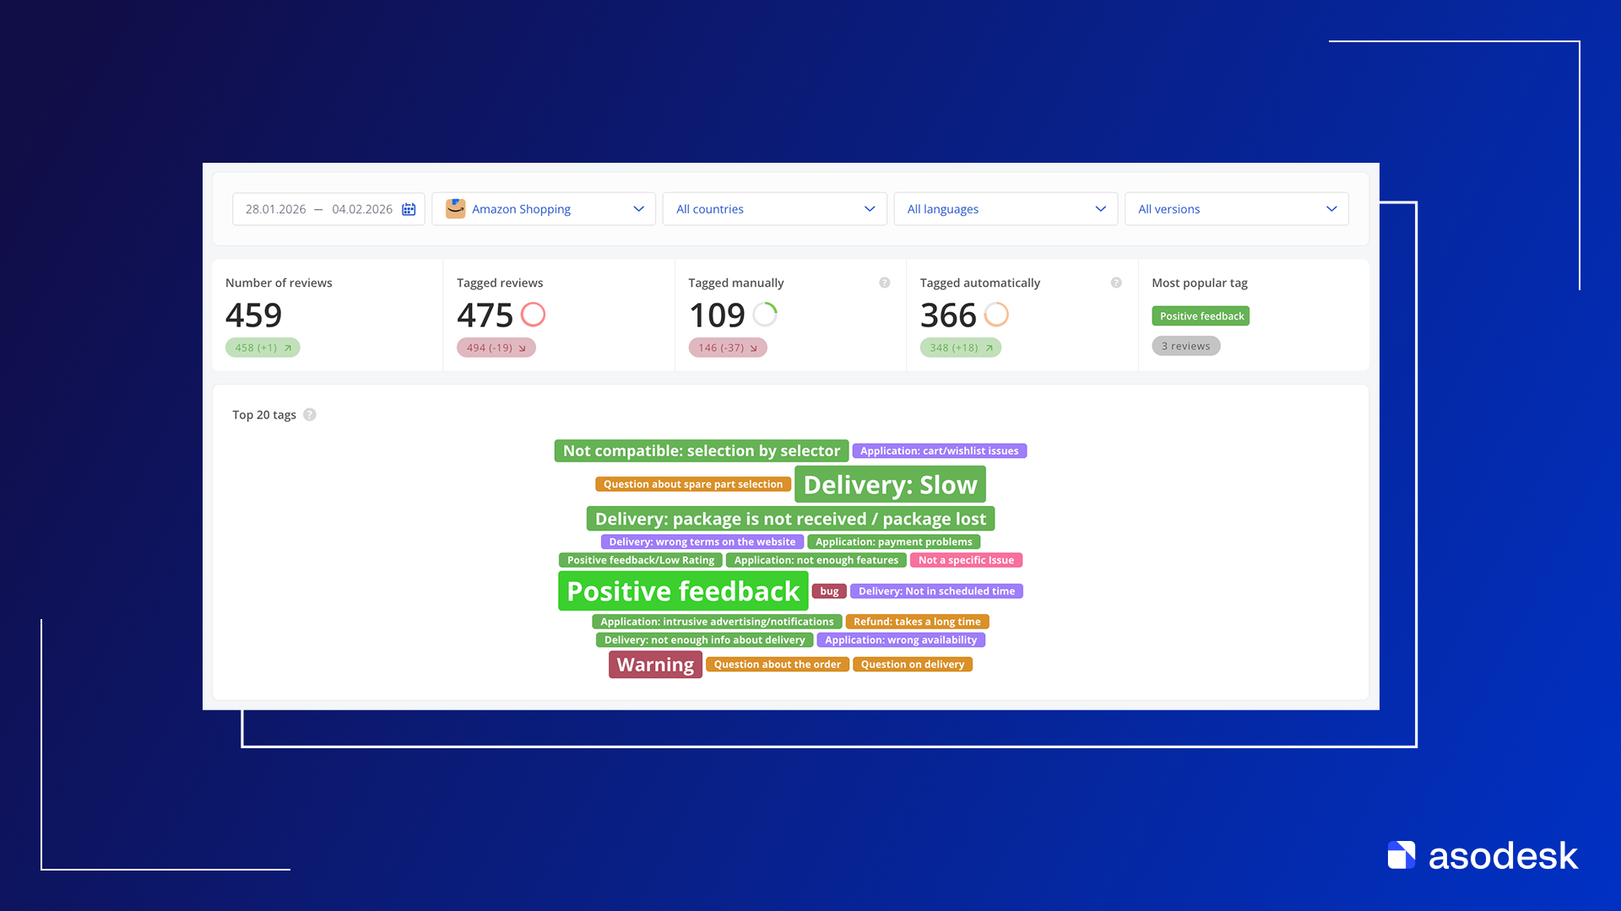Viewport: 1621px width, 911px height.
Task: Expand the All countries dropdown
Action: [774, 209]
